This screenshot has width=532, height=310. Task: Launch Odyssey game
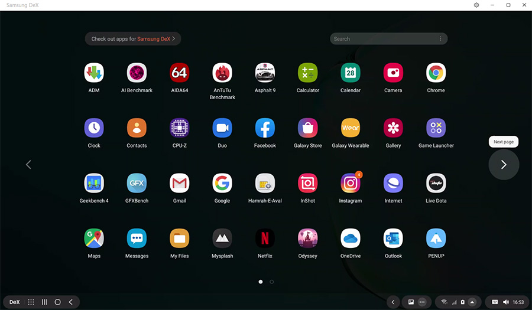coord(308,238)
